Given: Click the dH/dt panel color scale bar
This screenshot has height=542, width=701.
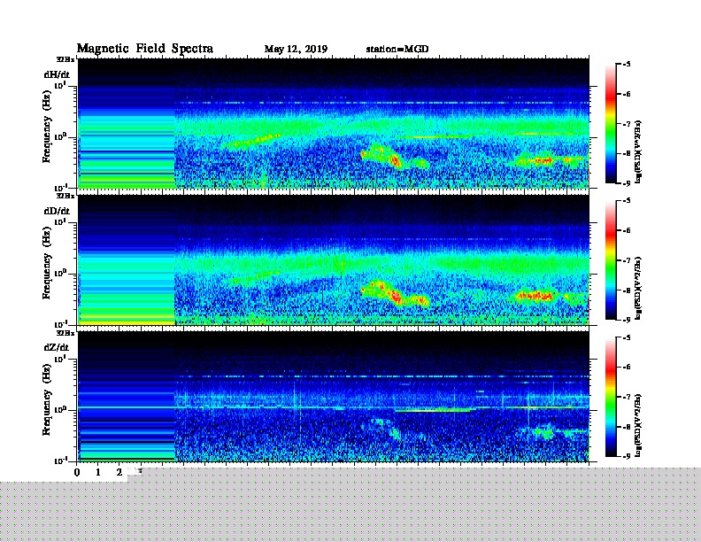Looking at the screenshot, I should (611, 124).
